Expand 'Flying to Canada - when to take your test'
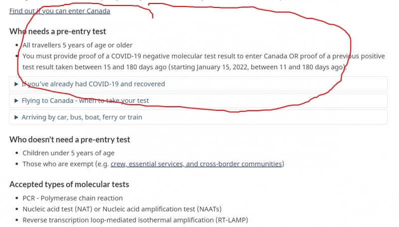Screen dimensions: 399x227 tap(198, 100)
